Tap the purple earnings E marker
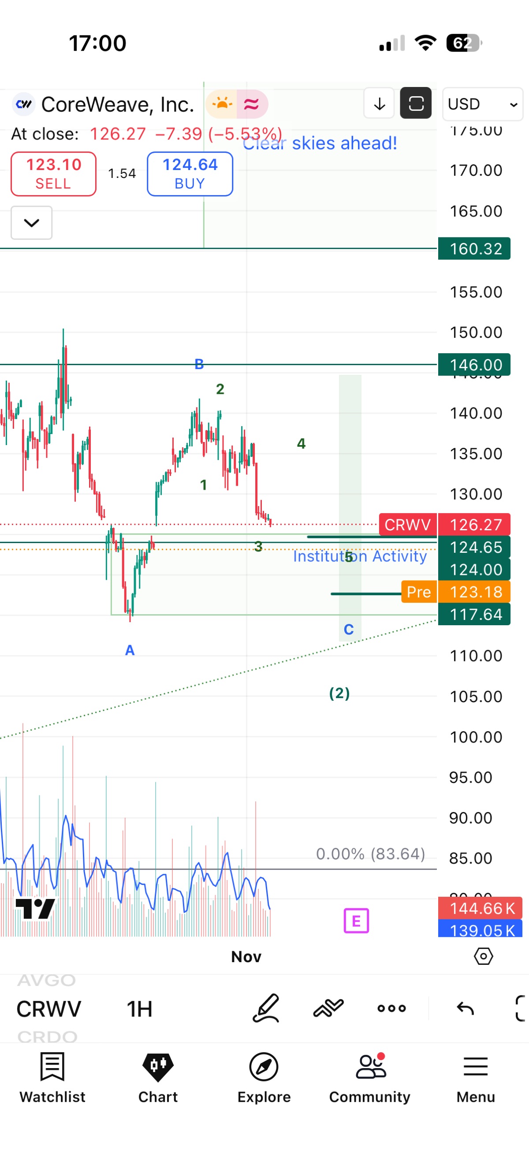The width and height of the screenshot is (529, 1152). pyautogui.click(x=356, y=921)
